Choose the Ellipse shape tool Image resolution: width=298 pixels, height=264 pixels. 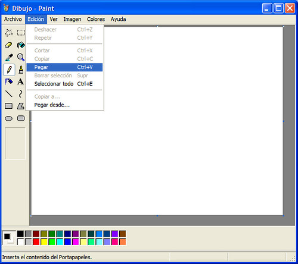tap(9, 118)
